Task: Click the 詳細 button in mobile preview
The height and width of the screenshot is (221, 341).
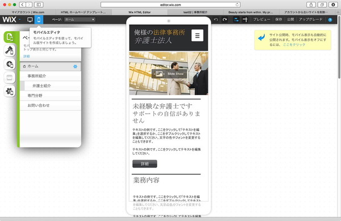Action: pyautogui.click(x=144, y=164)
